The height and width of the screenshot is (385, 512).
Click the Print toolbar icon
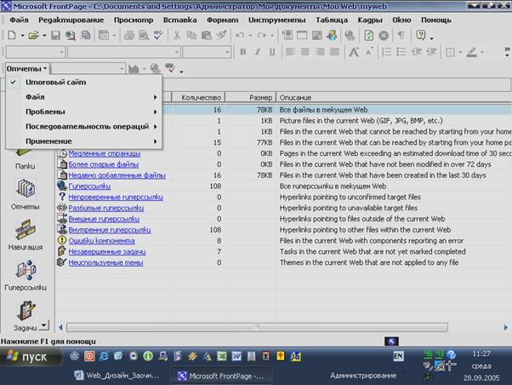[x=129, y=35]
